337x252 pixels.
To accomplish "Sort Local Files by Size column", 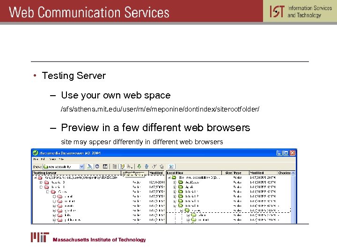I will click(227, 173).
